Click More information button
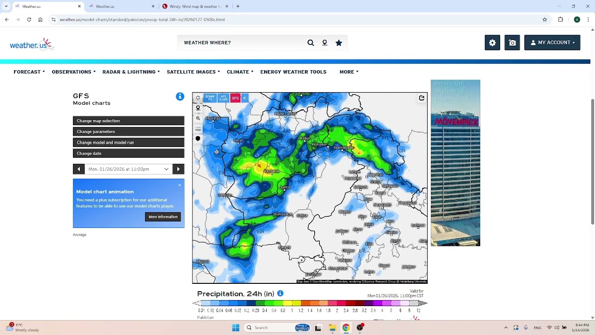This screenshot has width=595, height=335. [x=163, y=217]
